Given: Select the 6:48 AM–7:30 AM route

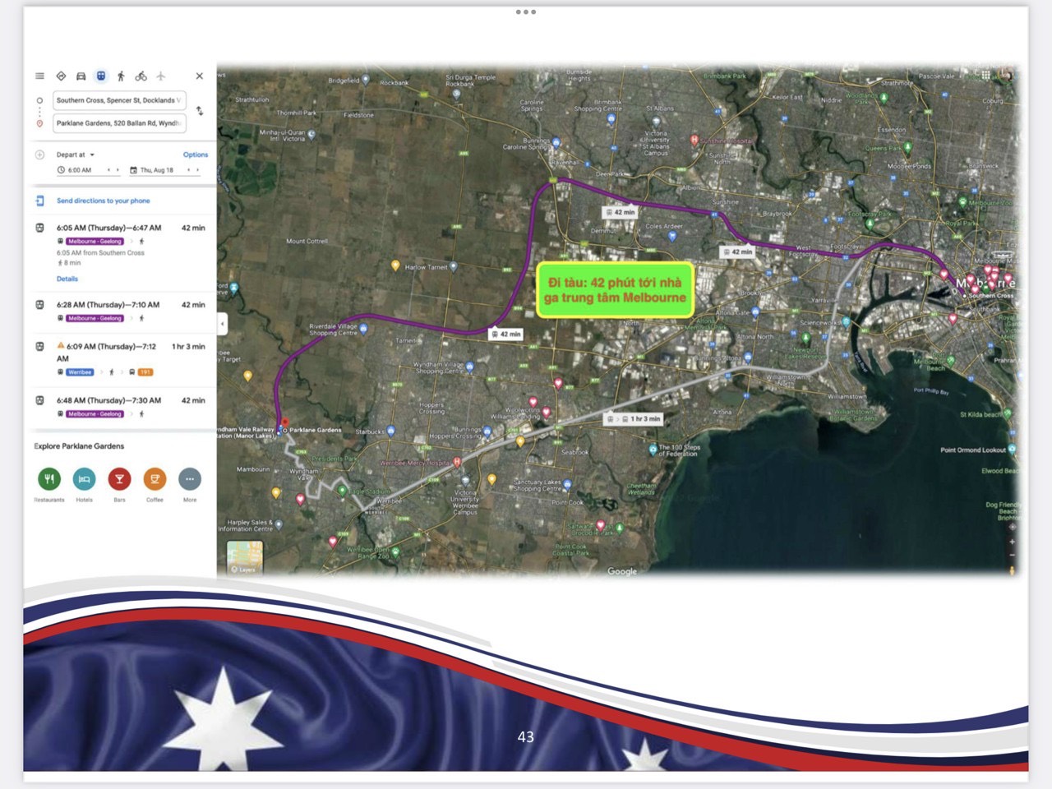Looking at the screenshot, I should (x=123, y=407).
